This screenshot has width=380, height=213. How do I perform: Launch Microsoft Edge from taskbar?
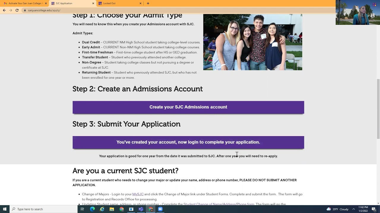click(x=92, y=209)
